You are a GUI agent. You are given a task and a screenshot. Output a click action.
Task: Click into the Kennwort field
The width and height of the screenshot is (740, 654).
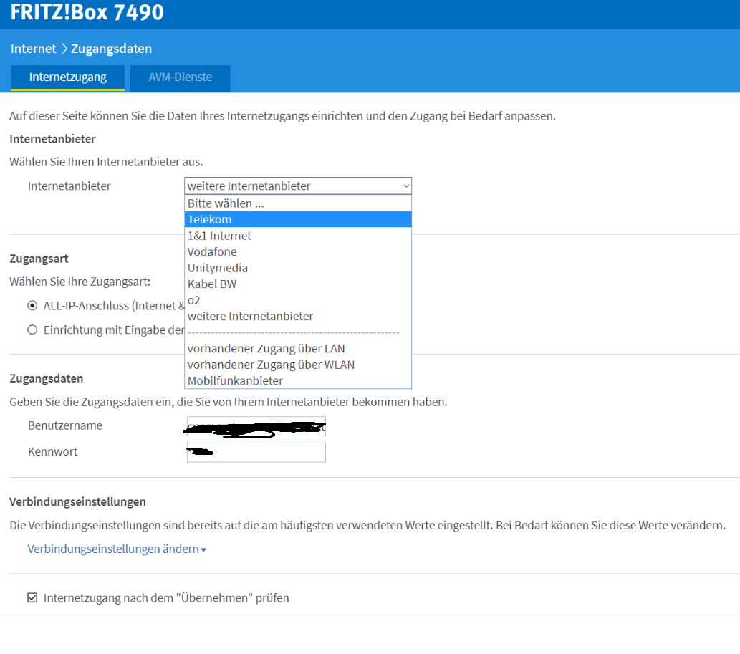pyautogui.click(x=256, y=453)
